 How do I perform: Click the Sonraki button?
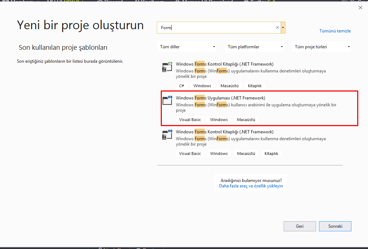[335, 226]
